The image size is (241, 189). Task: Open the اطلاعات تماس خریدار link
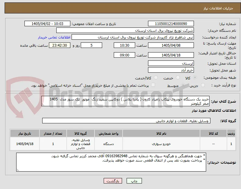54,37
